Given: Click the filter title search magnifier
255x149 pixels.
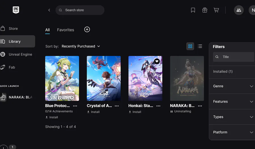Looking at the screenshot, I should click(x=217, y=57).
